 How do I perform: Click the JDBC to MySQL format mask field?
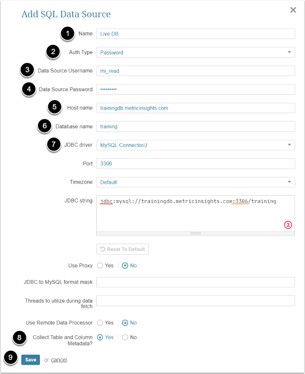196,282
